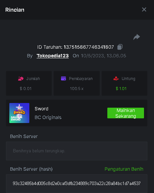Image resolution: width=154 pixels, height=193 pixels.
Task: Click the Rincian dialog title
Action: (15, 10)
